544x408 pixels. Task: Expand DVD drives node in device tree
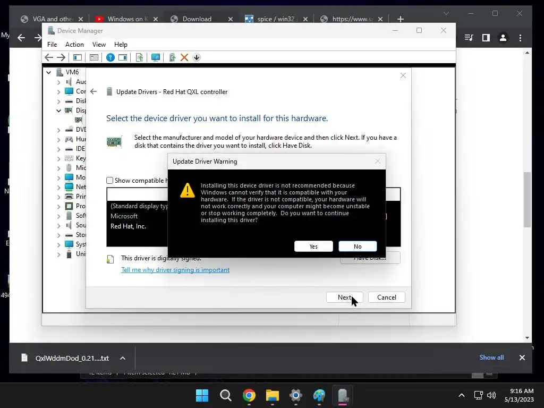coord(58,130)
